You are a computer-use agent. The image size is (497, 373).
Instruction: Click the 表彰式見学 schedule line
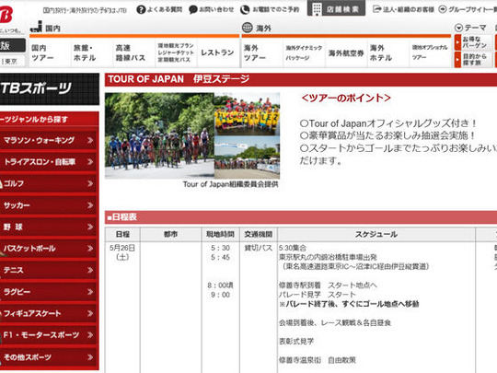[x=296, y=342]
